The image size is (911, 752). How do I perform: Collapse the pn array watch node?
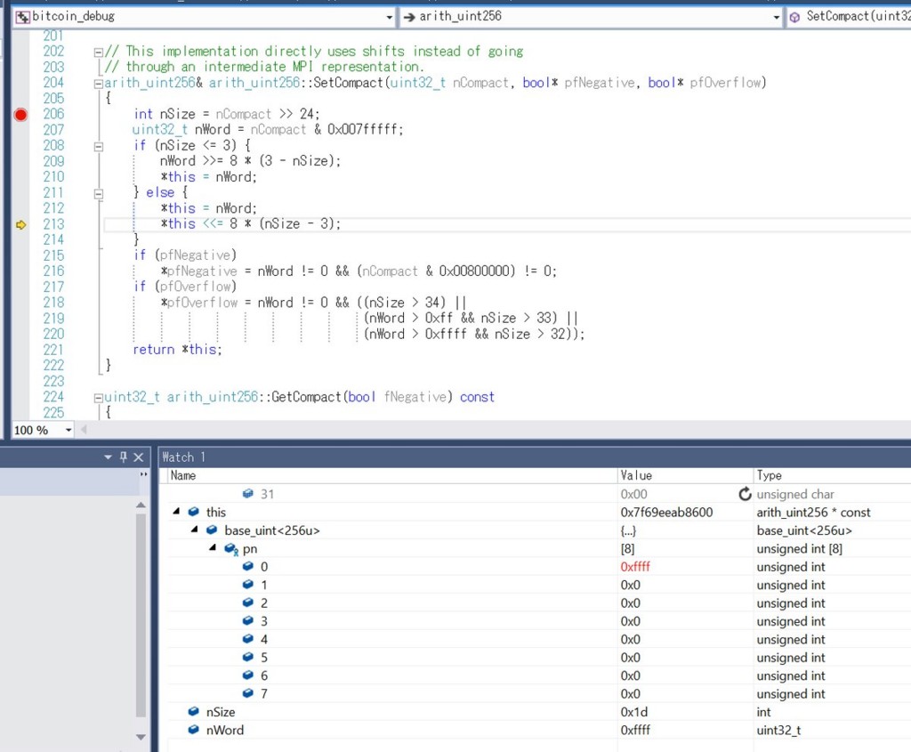pos(213,547)
